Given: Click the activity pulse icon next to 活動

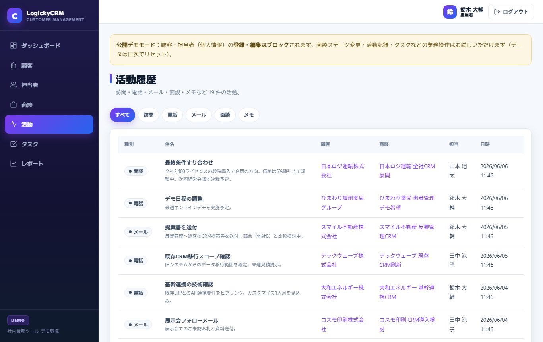Looking at the screenshot, I should pyautogui.click(x=14, y=124).
